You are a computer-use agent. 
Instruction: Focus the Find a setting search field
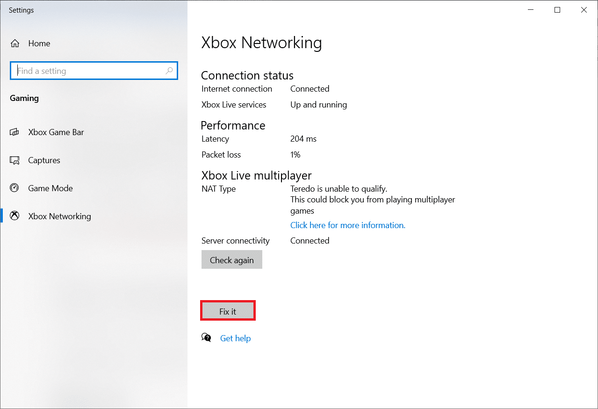point(94,71)
